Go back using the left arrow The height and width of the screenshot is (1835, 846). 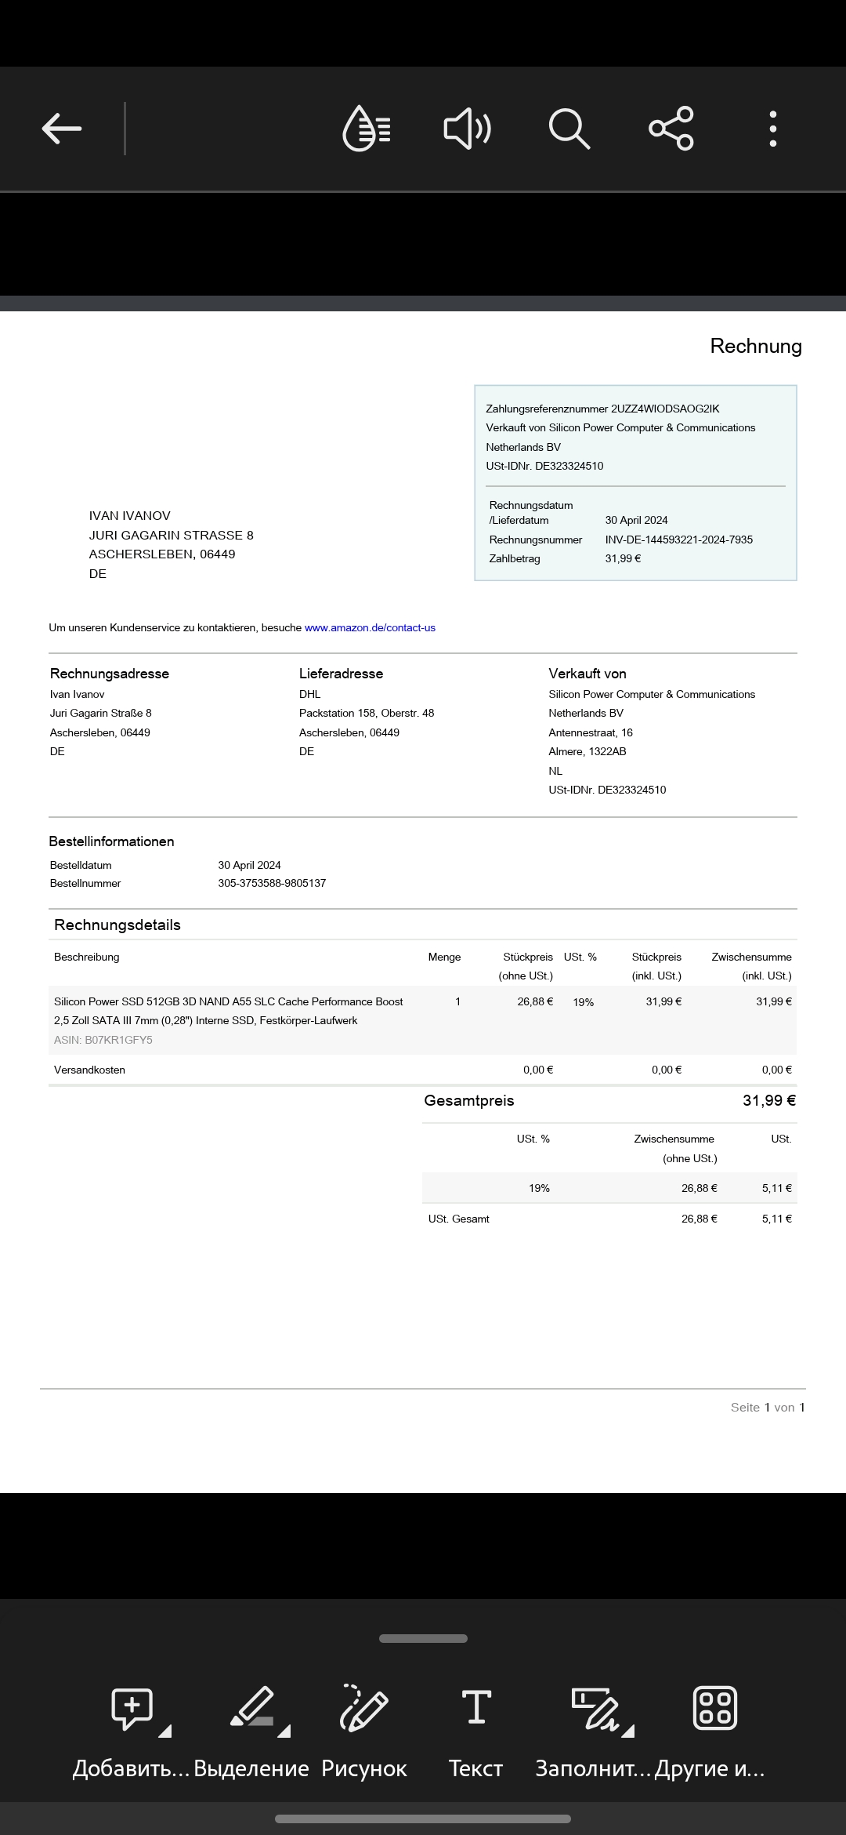[x=62, y=129]
